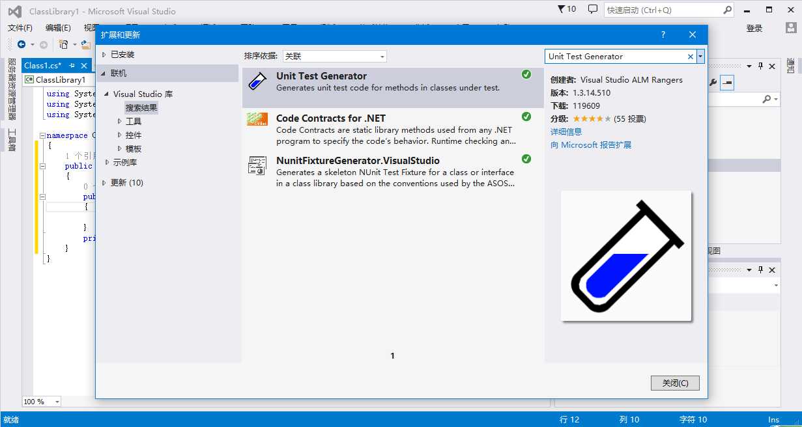Click the new project toolbar icon
802x427 pixels.
point(63,44)
